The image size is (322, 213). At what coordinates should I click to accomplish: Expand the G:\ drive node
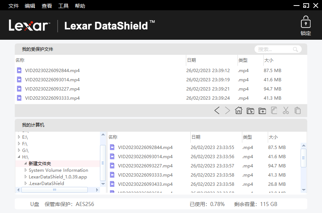point(19,150)
